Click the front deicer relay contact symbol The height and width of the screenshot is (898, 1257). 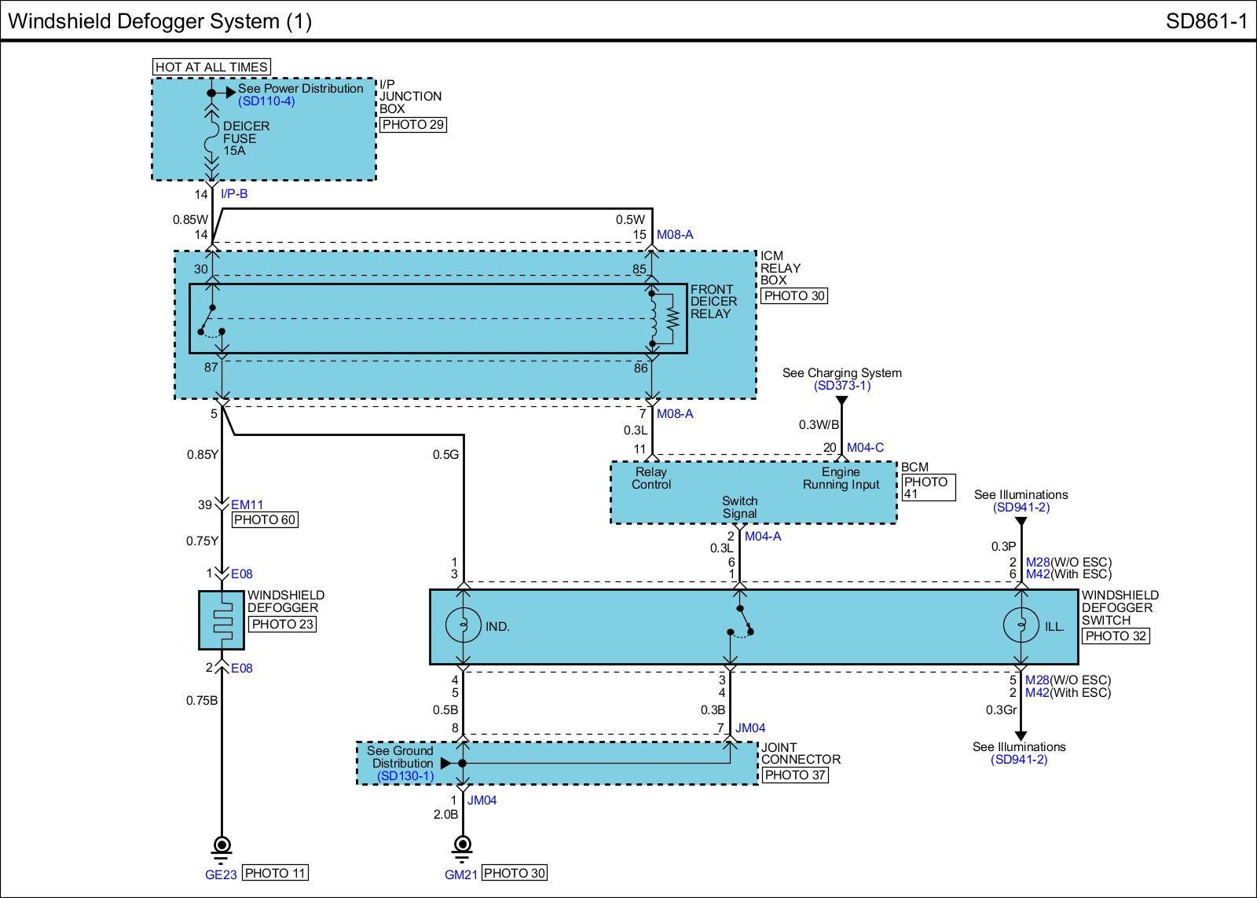[x=211, y=320]
